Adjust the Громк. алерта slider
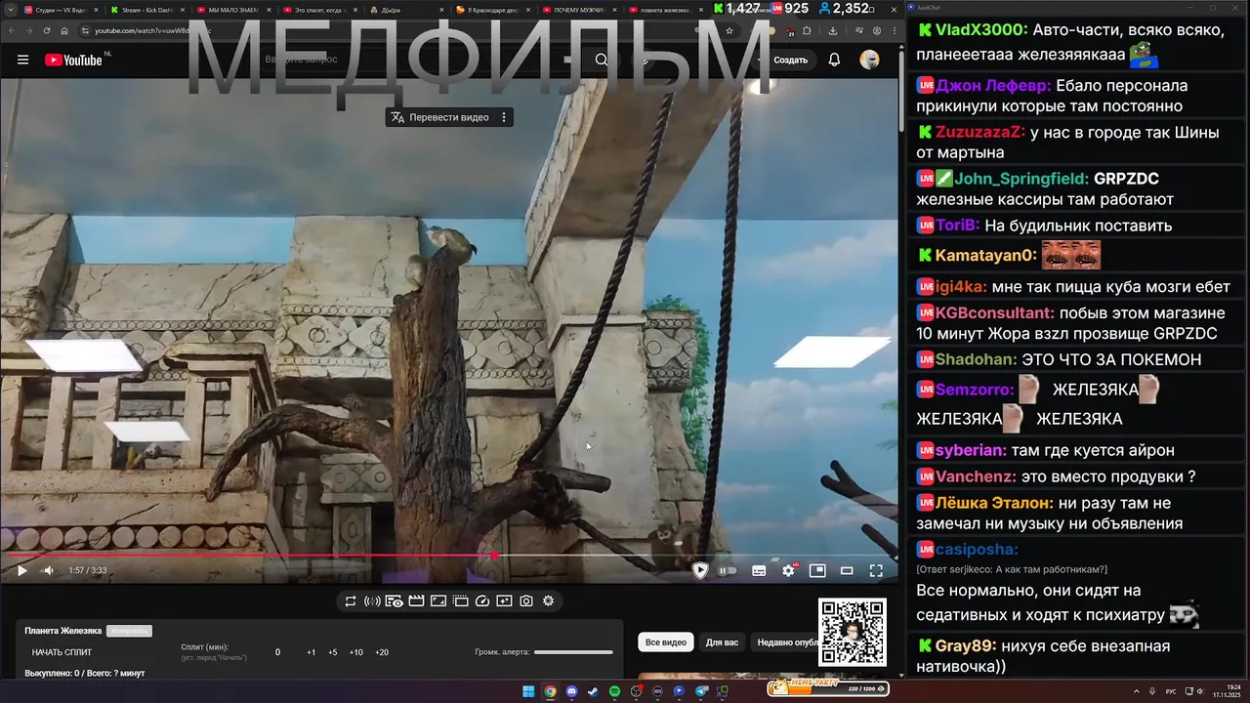Screen dimensions: 1250x703 (573, 652)
